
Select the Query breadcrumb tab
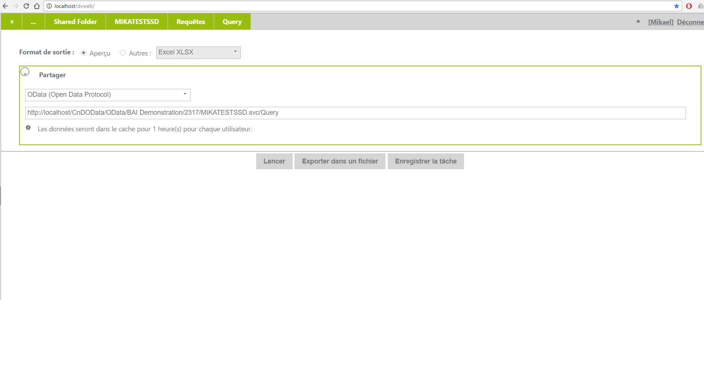[232, 22]
